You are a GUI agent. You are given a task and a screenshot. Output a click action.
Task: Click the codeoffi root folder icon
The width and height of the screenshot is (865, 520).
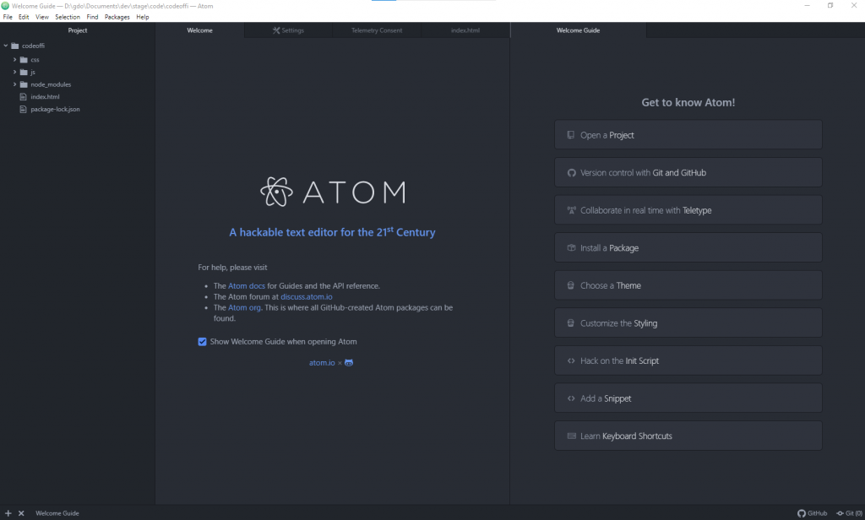click(x=15, y=46)
